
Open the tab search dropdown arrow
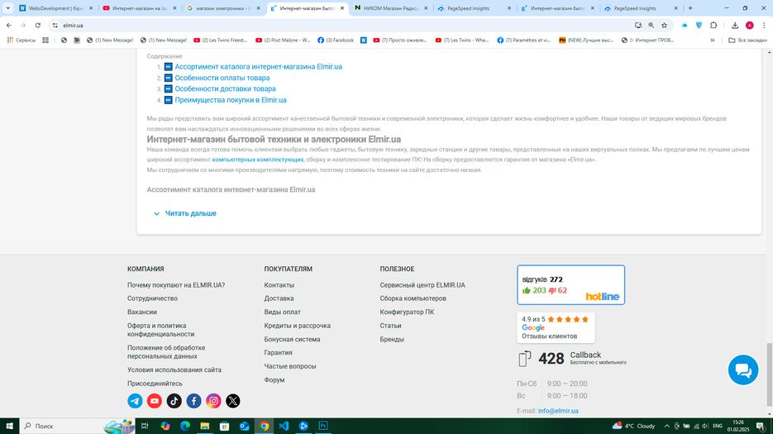pyautogui.click(x=8, y=8)
